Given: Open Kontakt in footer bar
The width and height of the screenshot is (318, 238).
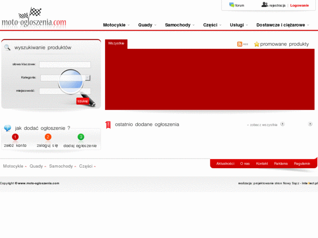Looking at the screenshot, I should pos(262,163).
